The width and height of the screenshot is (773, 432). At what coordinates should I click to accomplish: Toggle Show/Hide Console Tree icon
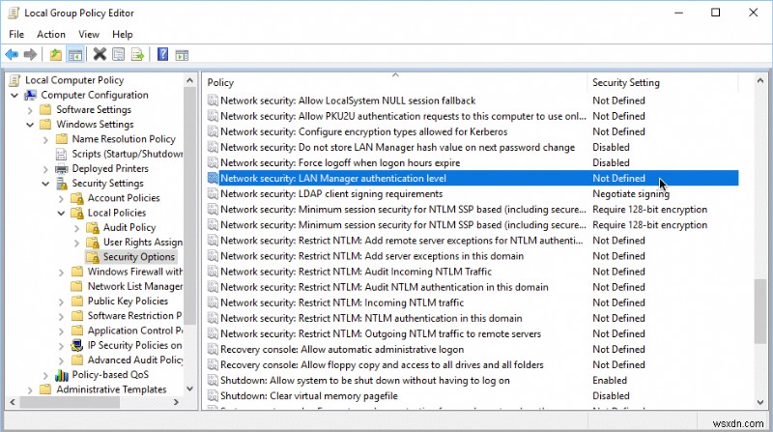point(74,54)
